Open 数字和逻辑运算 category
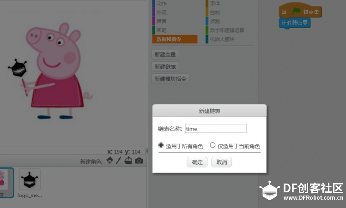Image resolution: width=346 pixels, height=208 pixels. [227, 30]
